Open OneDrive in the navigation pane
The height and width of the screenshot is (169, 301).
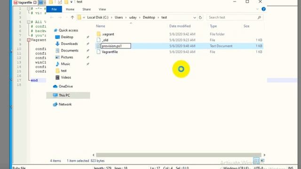tap(66, 86)
